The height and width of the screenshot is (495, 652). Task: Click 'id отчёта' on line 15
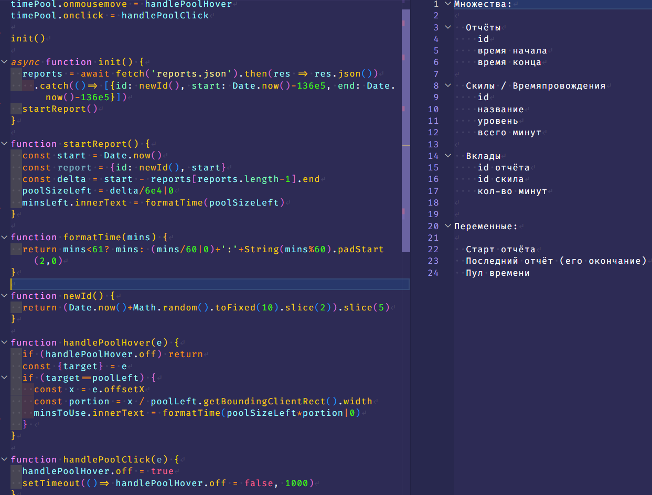[x=504, y=168]
